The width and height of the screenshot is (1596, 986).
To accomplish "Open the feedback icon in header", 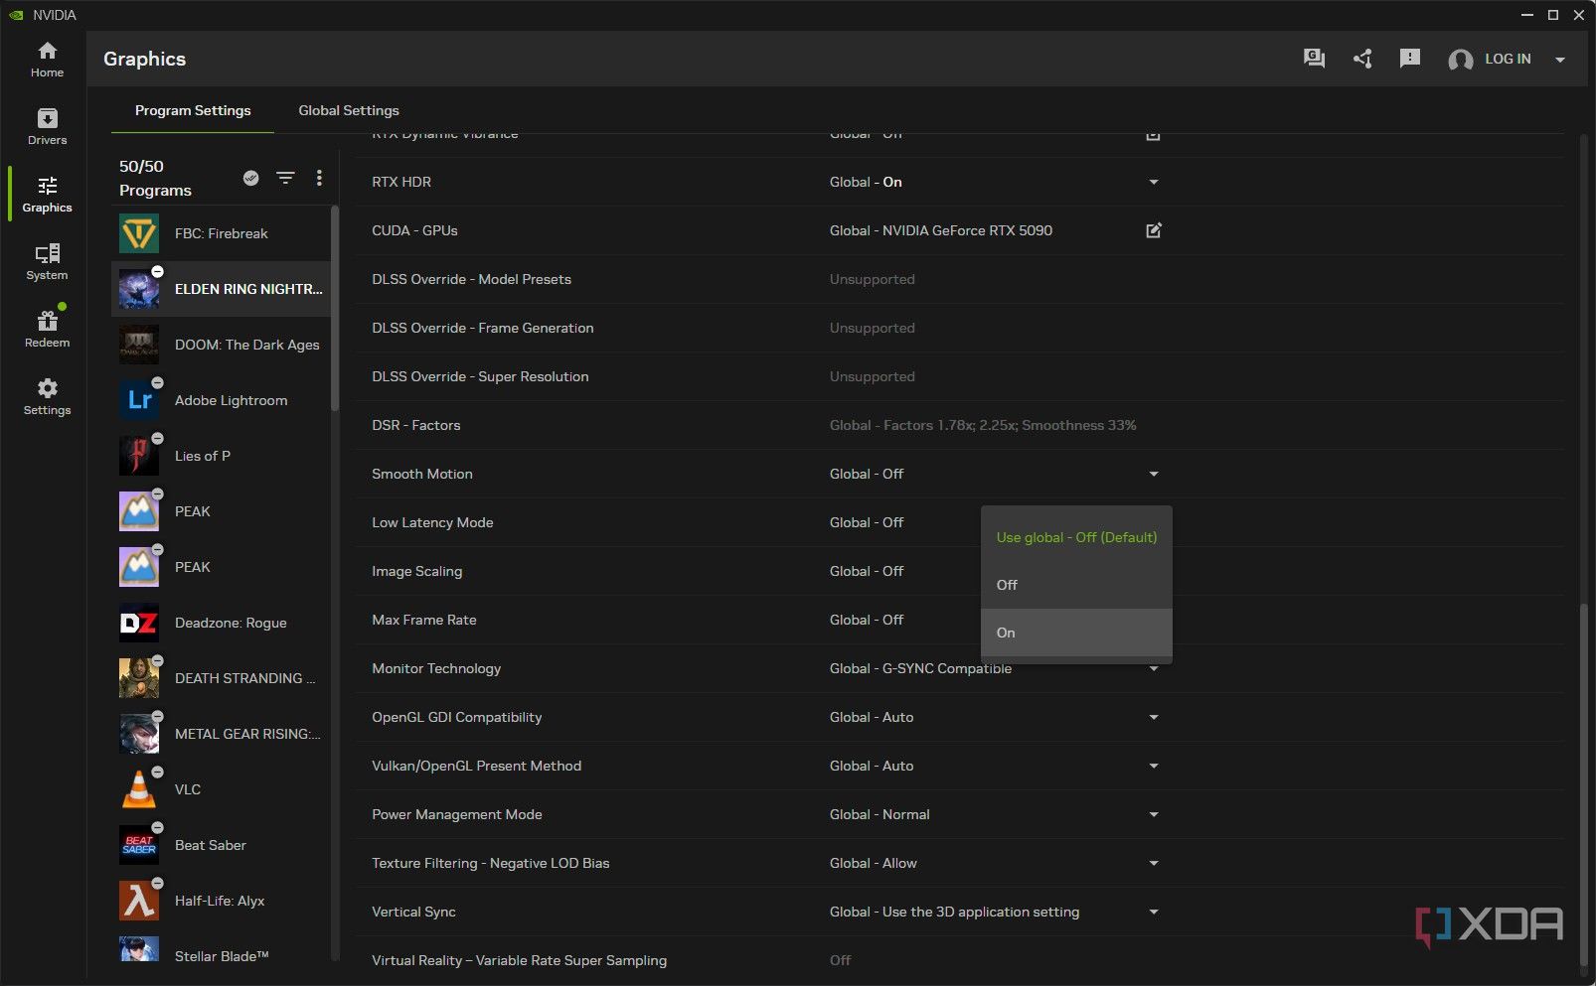I will click(1409, 59).
